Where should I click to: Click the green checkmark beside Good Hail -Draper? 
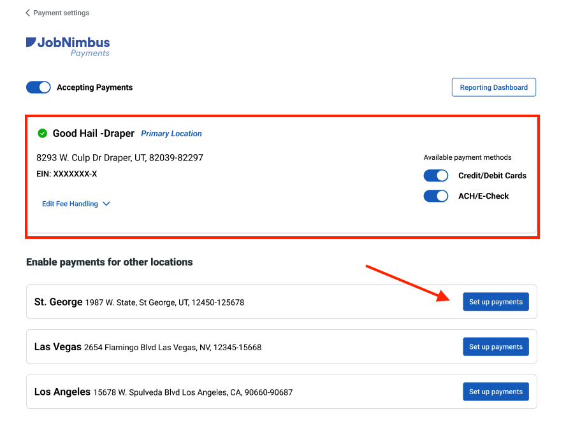(x=42, y=133)
